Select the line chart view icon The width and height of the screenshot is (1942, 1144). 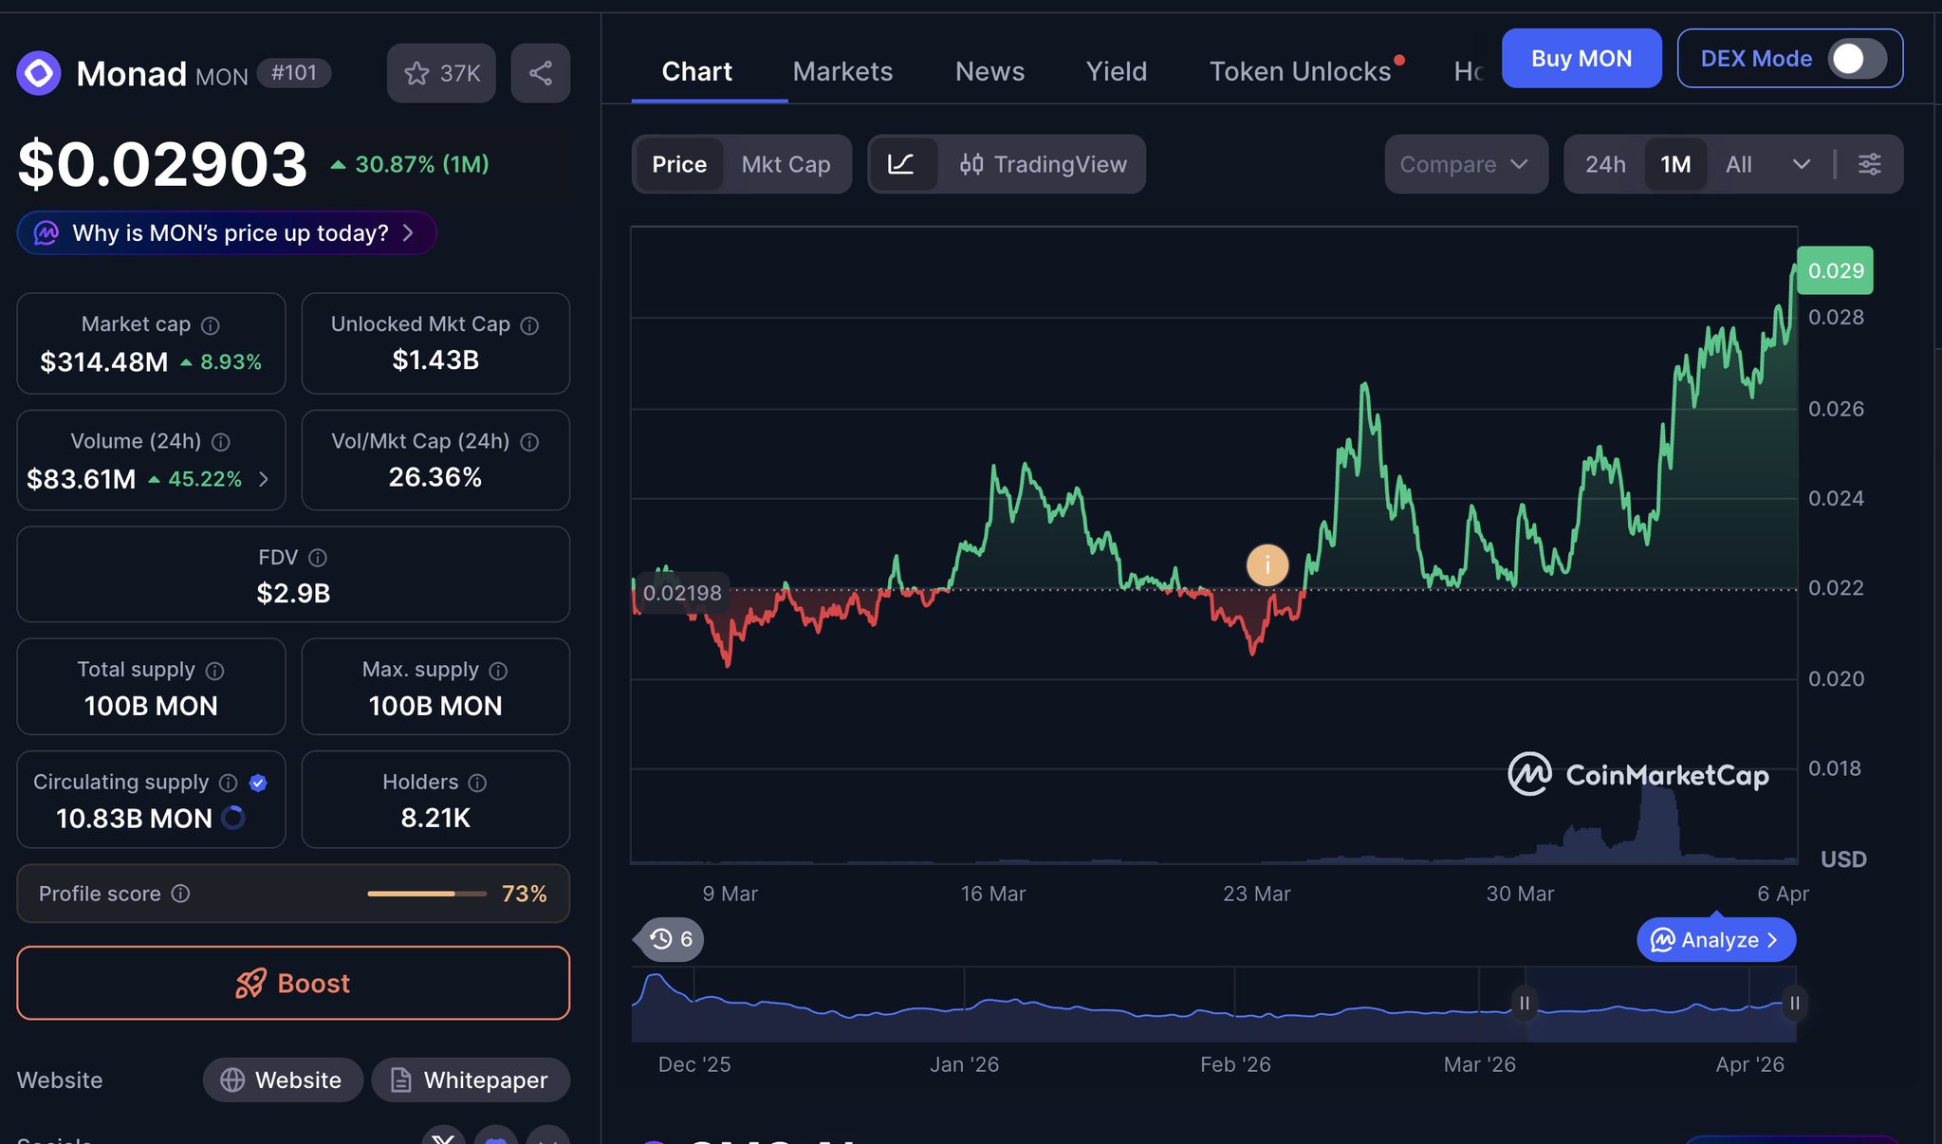[x=901, y=164]
